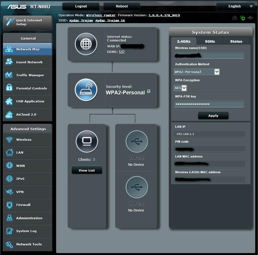
Task: Click the LAN IP value 192.168.1.1
Action: pos(185,134)
